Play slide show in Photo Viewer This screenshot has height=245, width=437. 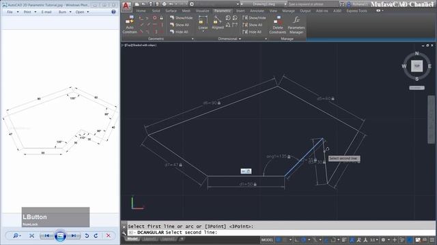60,236
